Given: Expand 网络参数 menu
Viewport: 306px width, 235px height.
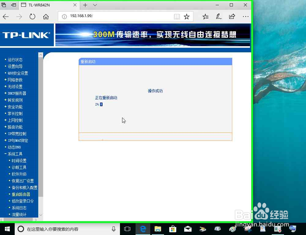Looking at the screenshot, I should pos(15,80).
